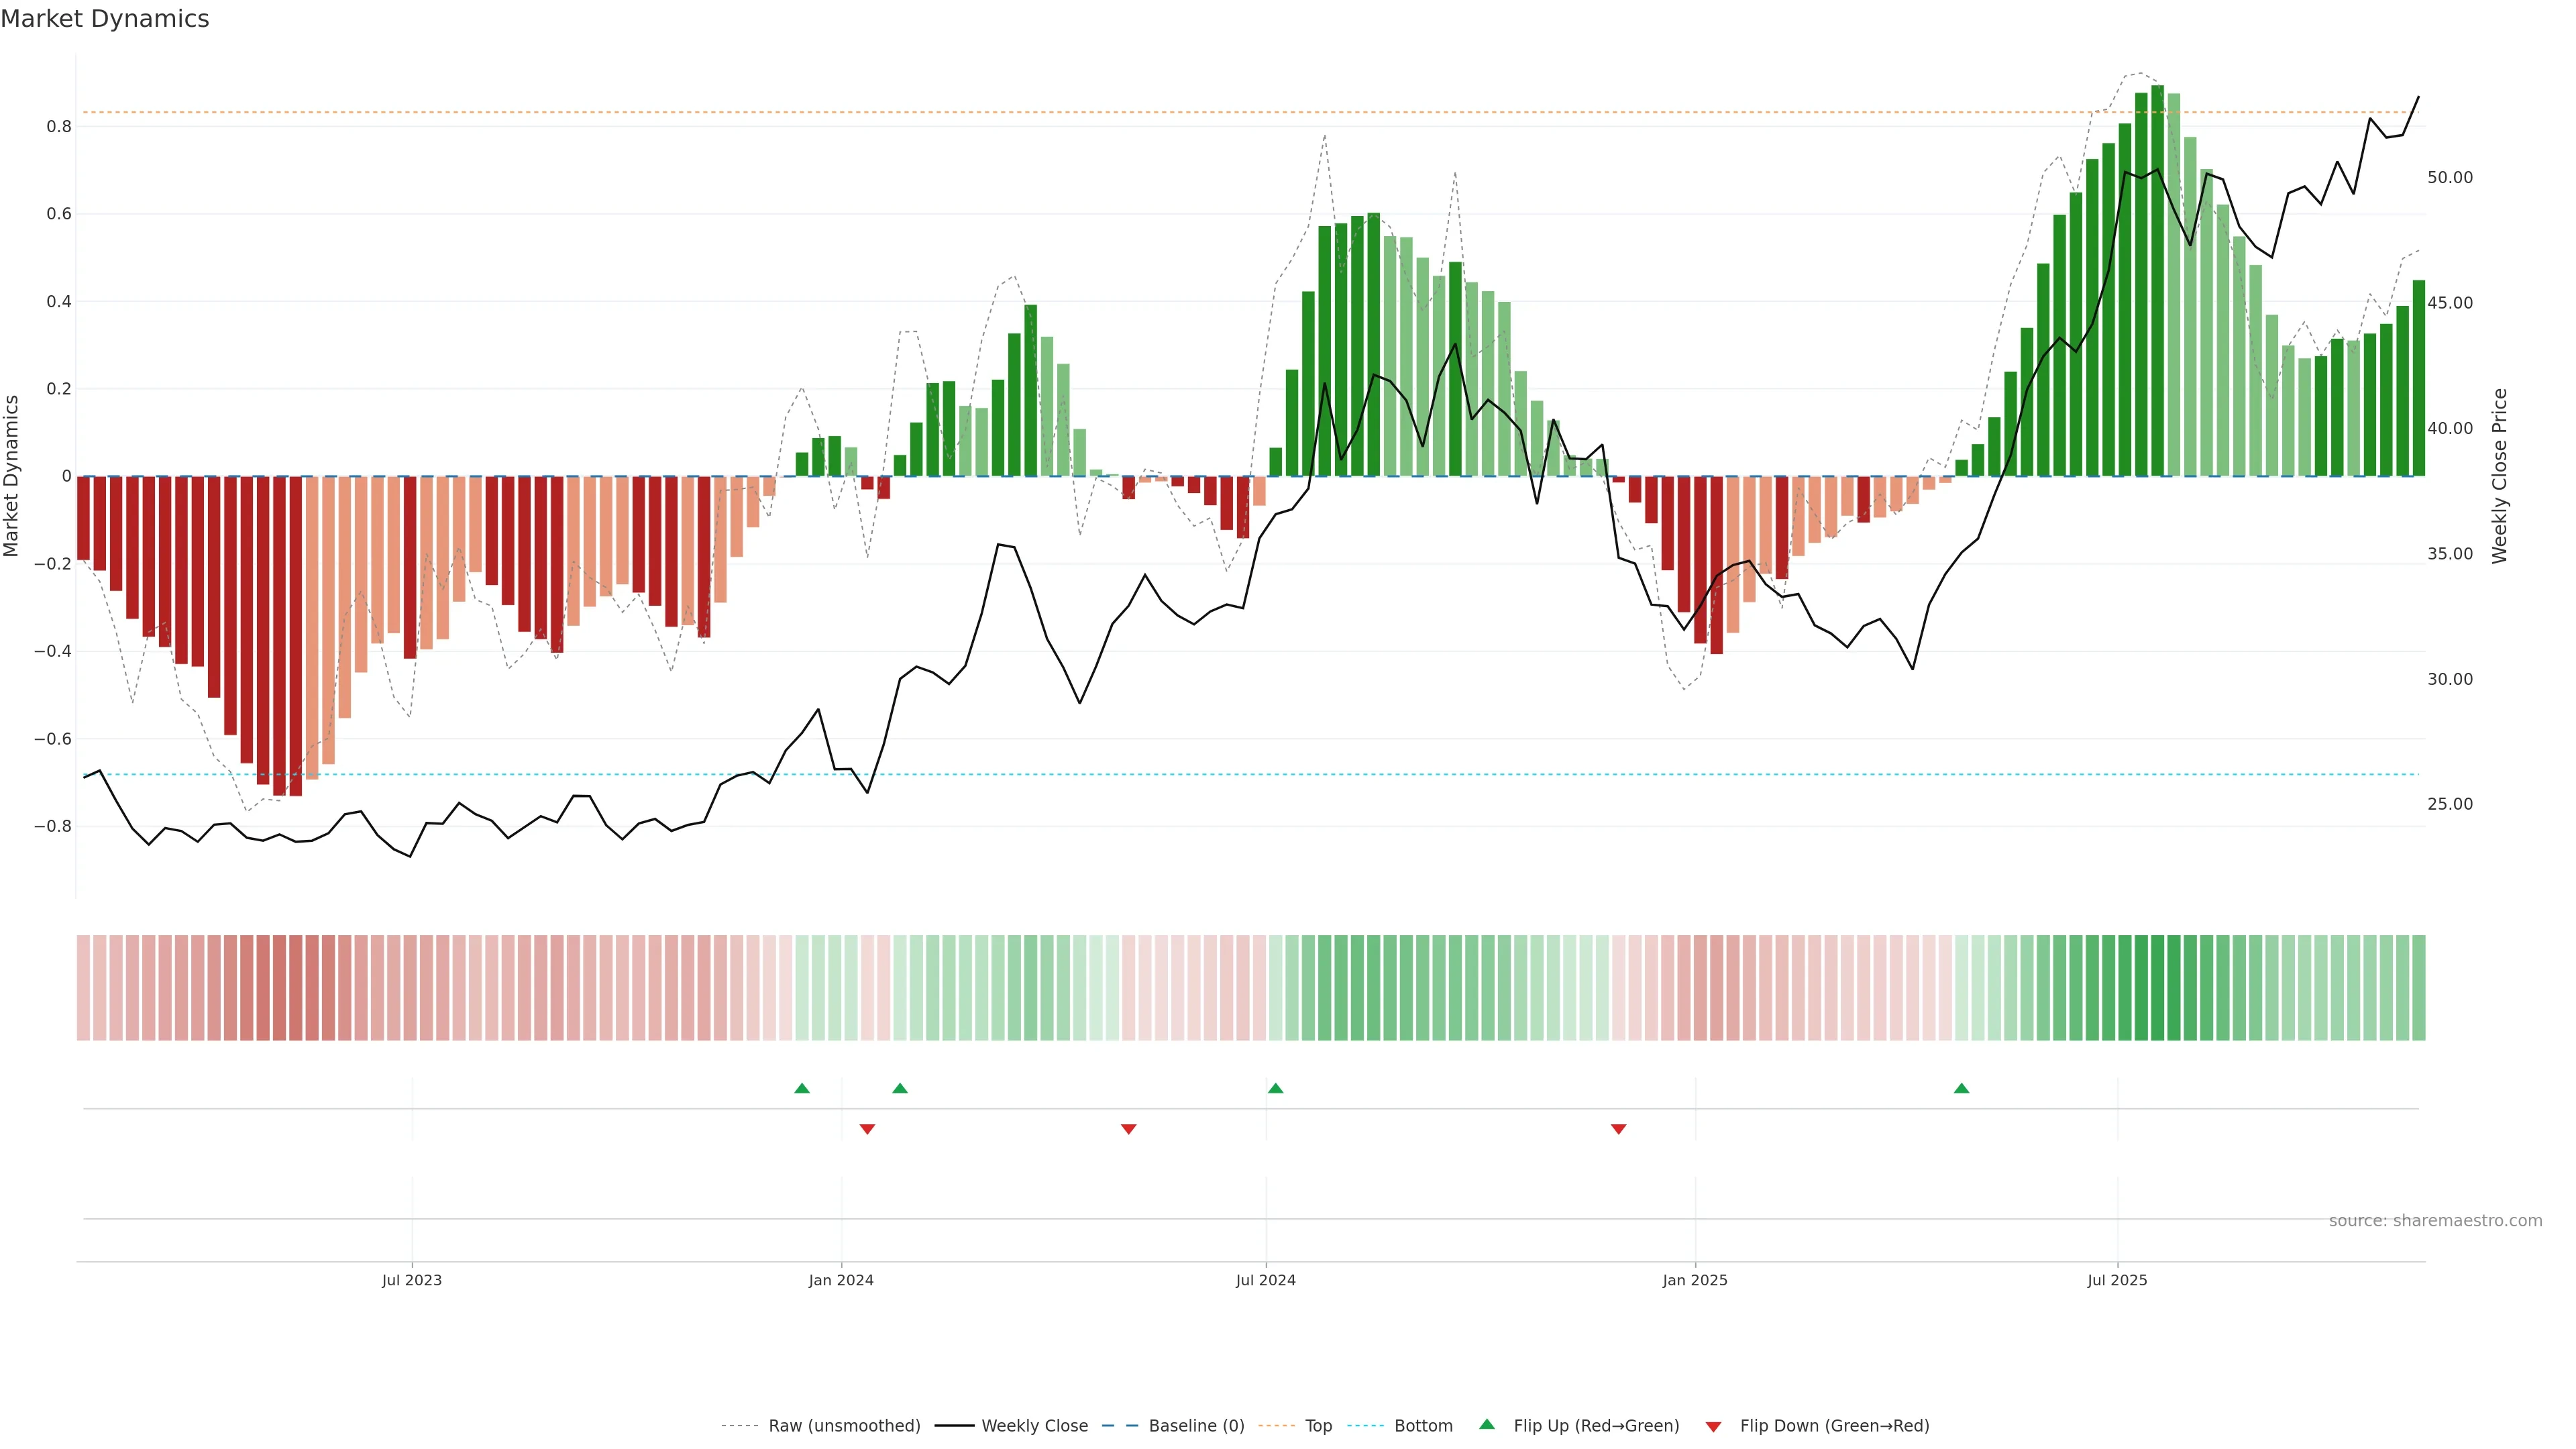
Task: Click the Flip Down legend triangle icon
Action: (x=1713, y=1427)
